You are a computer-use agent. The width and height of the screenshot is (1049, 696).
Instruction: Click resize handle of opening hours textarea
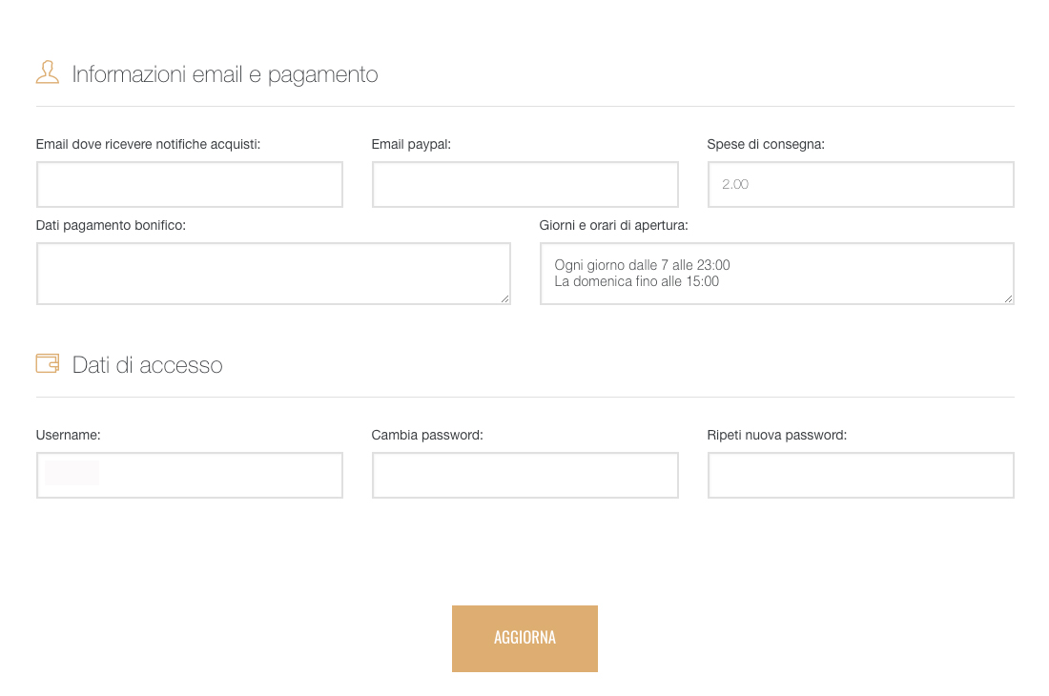click(1008, 298)
